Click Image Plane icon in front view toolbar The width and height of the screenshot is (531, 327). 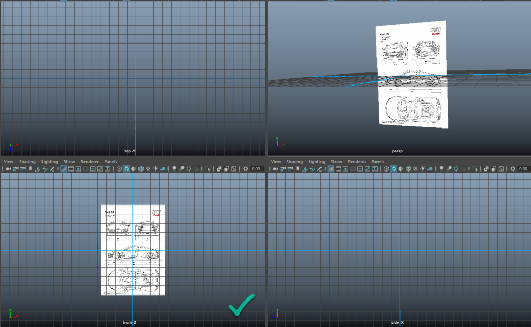(37, 169)
